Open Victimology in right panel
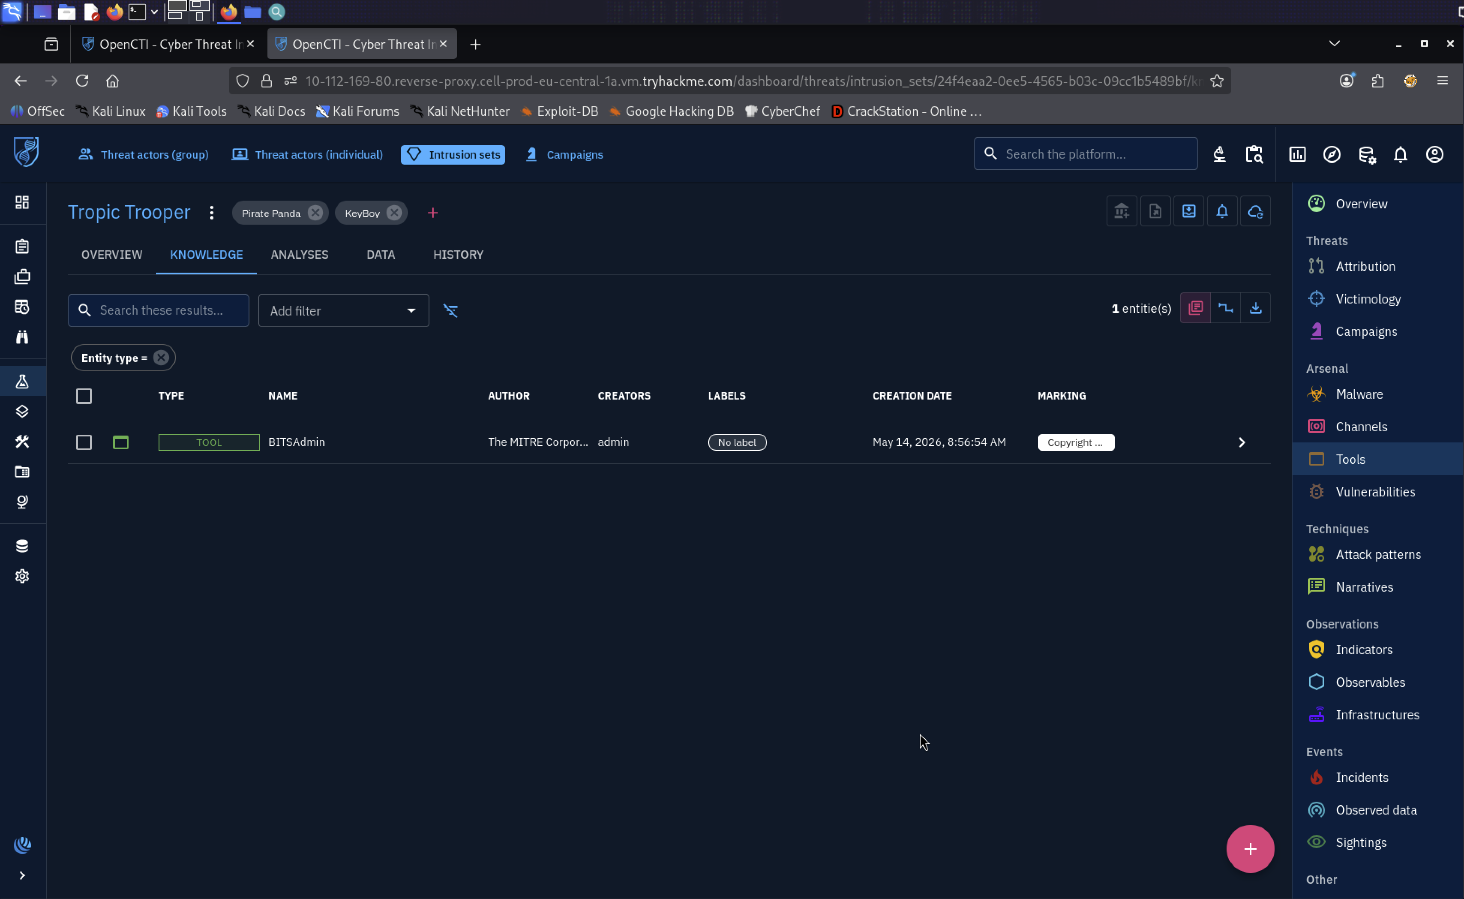The image size is (1464, 899). point(1378,299)
